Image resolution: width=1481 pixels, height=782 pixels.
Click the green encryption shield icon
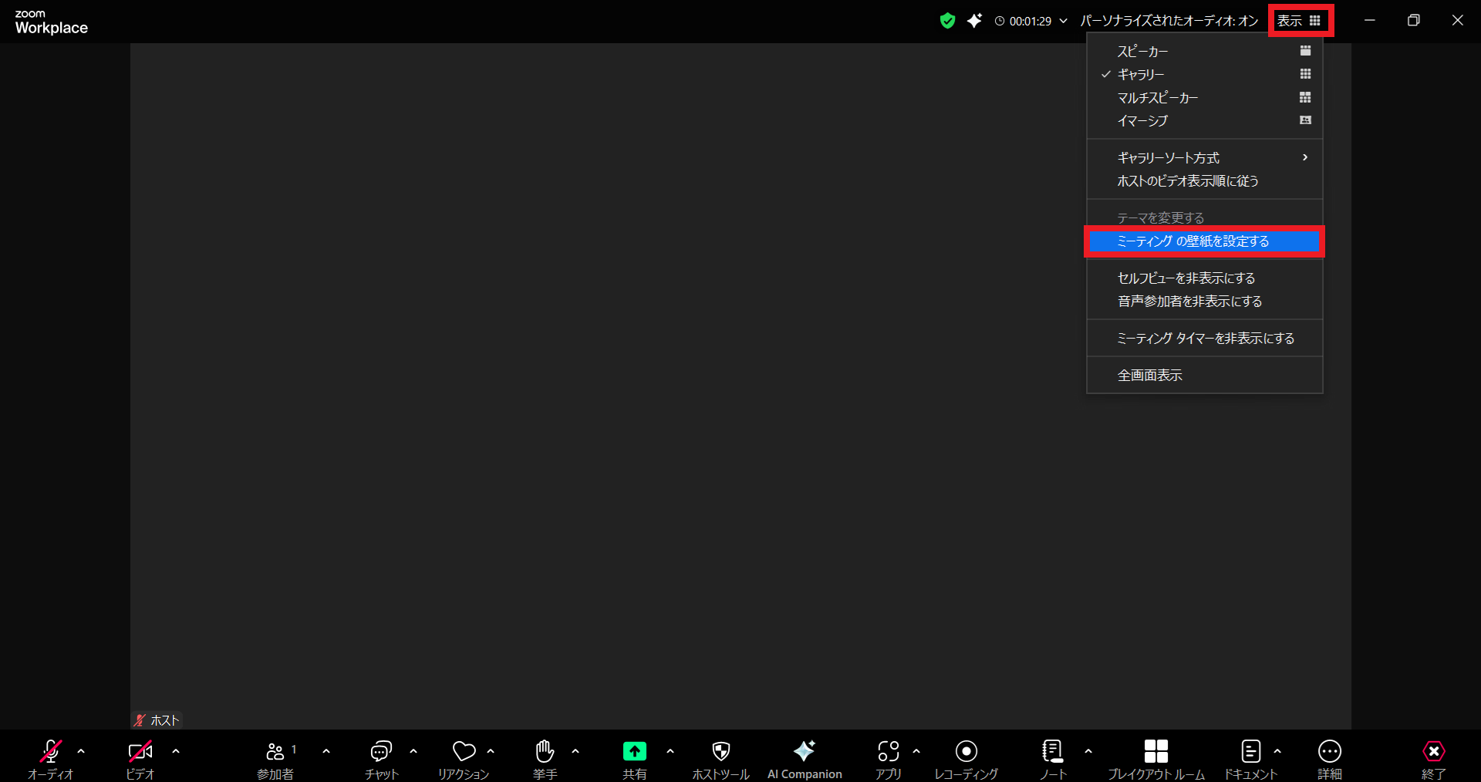pyautogui.click(x=947, y=21)
